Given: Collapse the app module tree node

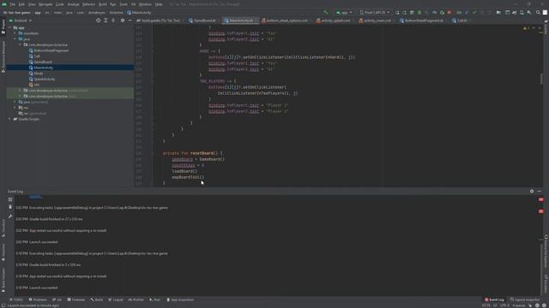Looking at the screenshot, I should [x=9, y=27].
